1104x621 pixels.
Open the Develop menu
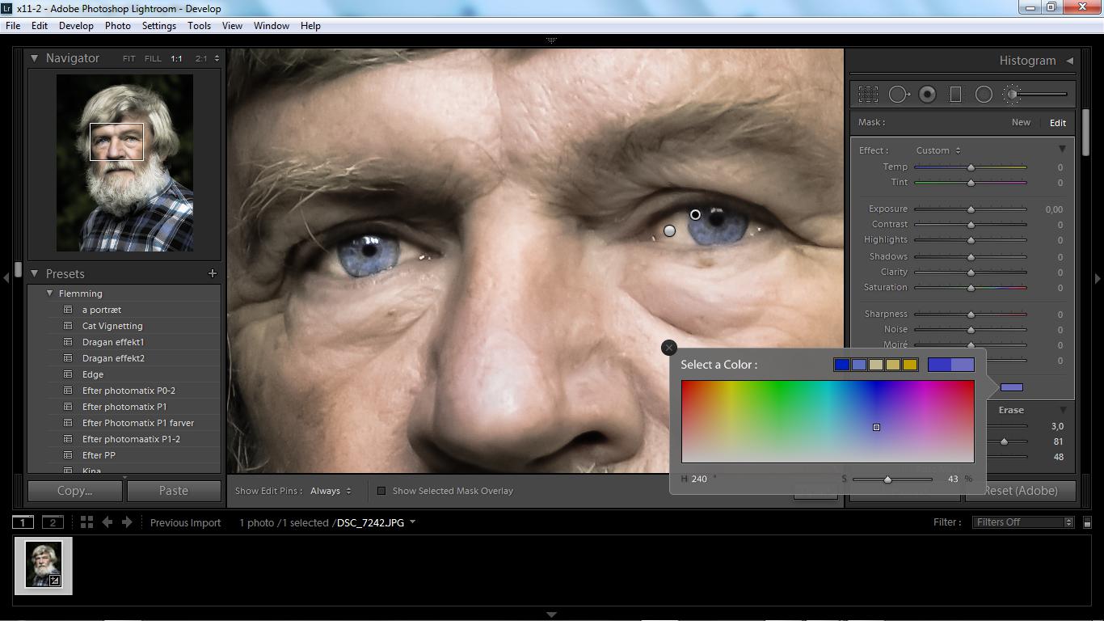point(76,26)
